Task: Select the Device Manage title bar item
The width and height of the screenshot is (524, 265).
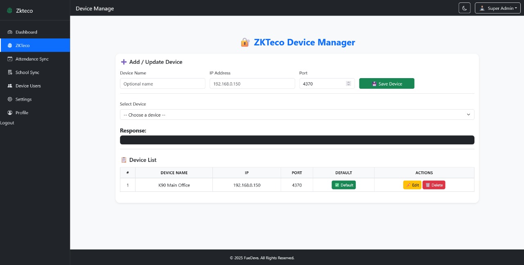Action: 95,8
